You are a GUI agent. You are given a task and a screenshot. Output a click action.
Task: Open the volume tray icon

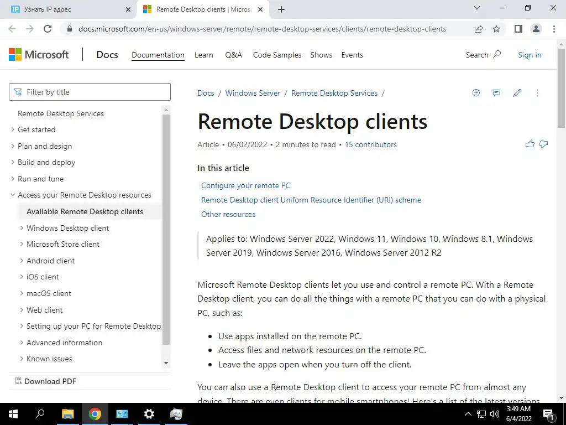click(x=495, y=414)
